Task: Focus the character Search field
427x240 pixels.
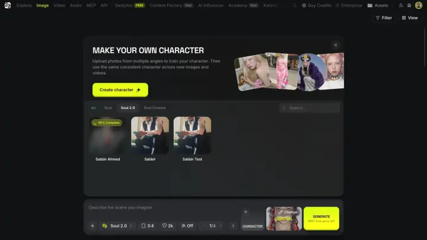Action: pyautogui.click(x=310, y=108)
